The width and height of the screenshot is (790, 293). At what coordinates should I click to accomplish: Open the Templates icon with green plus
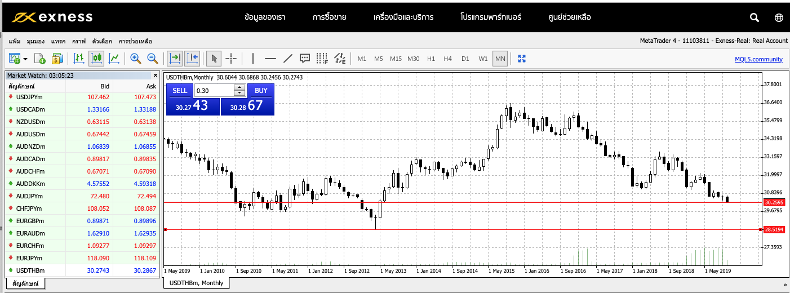[39, 58]
